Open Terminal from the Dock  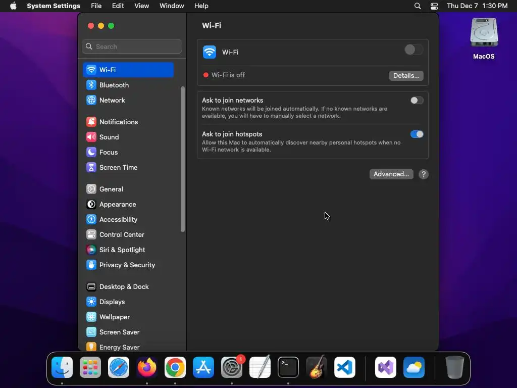point(288,367)
